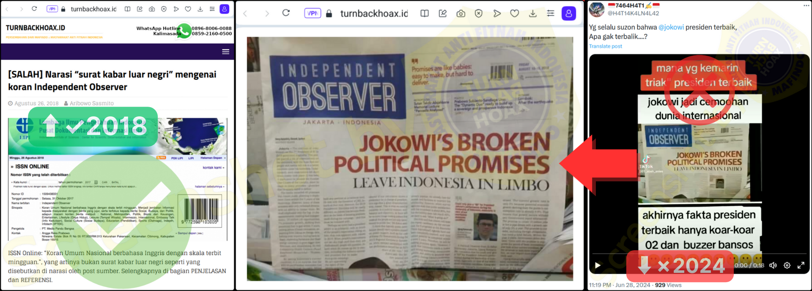Open the VPN badge in the left browser
The height and width of the screenshot is (291, 812).
[52, 9]
